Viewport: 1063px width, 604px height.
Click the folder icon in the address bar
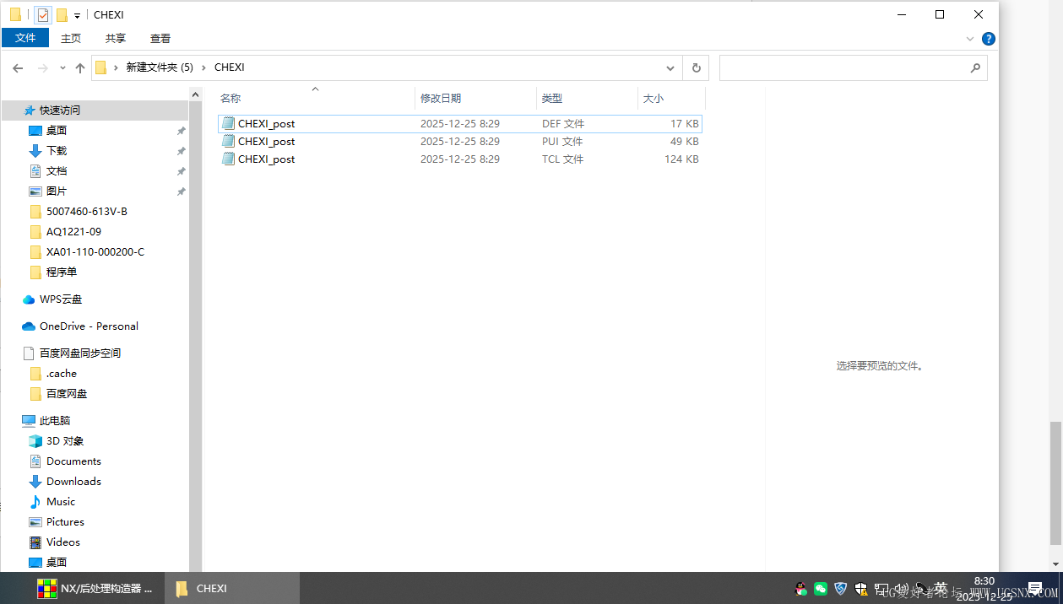[101, 67]
